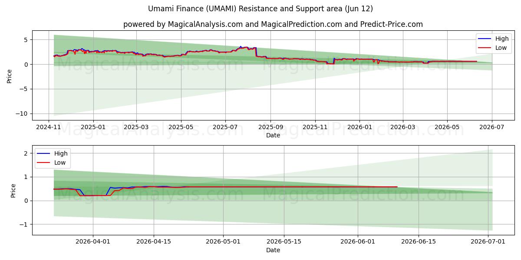Click the '2024-11' tick label on upper chart
Screen dimensions: 521x260
coord(48,127)
